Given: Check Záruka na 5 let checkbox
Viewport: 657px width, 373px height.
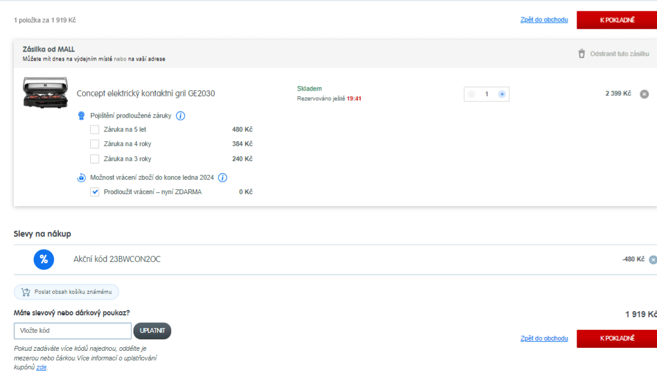Looking at the screenshot, I should (x=95, y=130).
